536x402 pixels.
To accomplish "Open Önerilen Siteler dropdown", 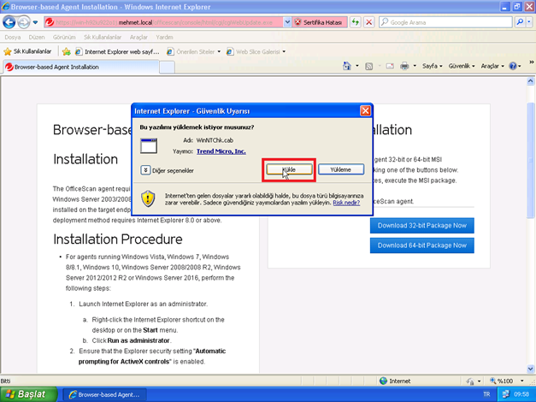I will click(x=193, y=51).
